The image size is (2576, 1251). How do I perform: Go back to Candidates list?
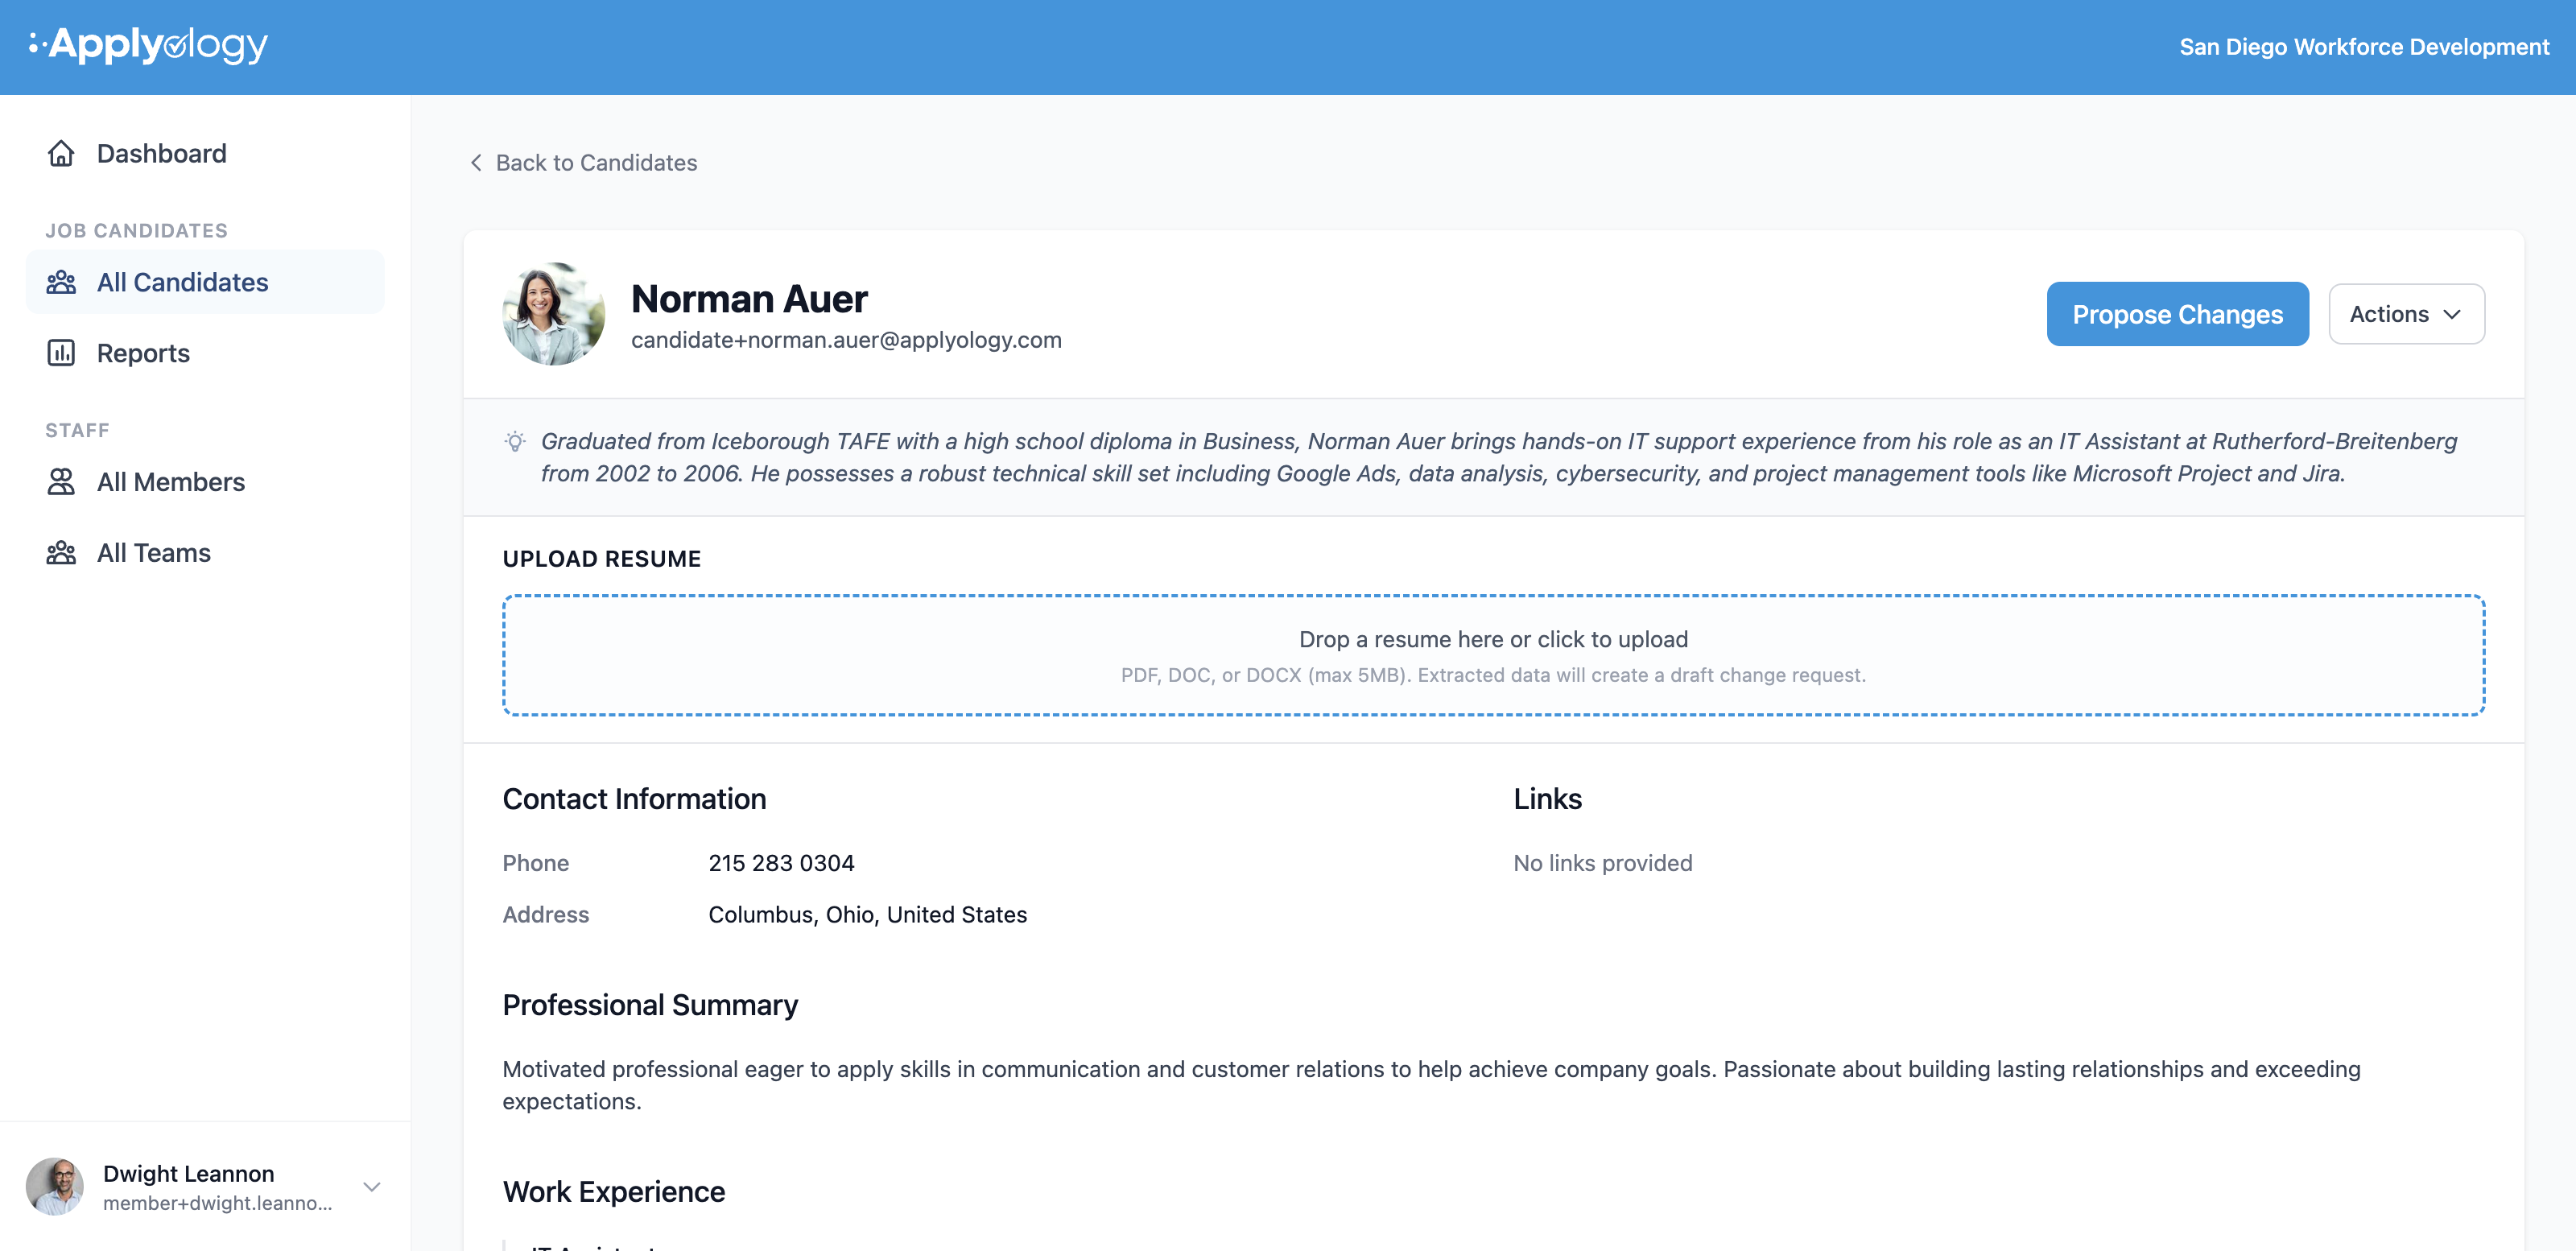coord(583,162)
